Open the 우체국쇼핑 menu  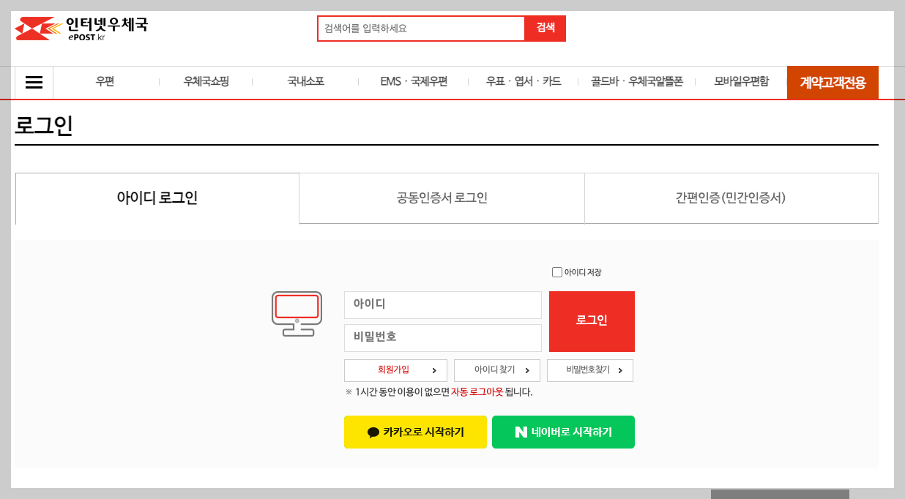tap(205, 82)
